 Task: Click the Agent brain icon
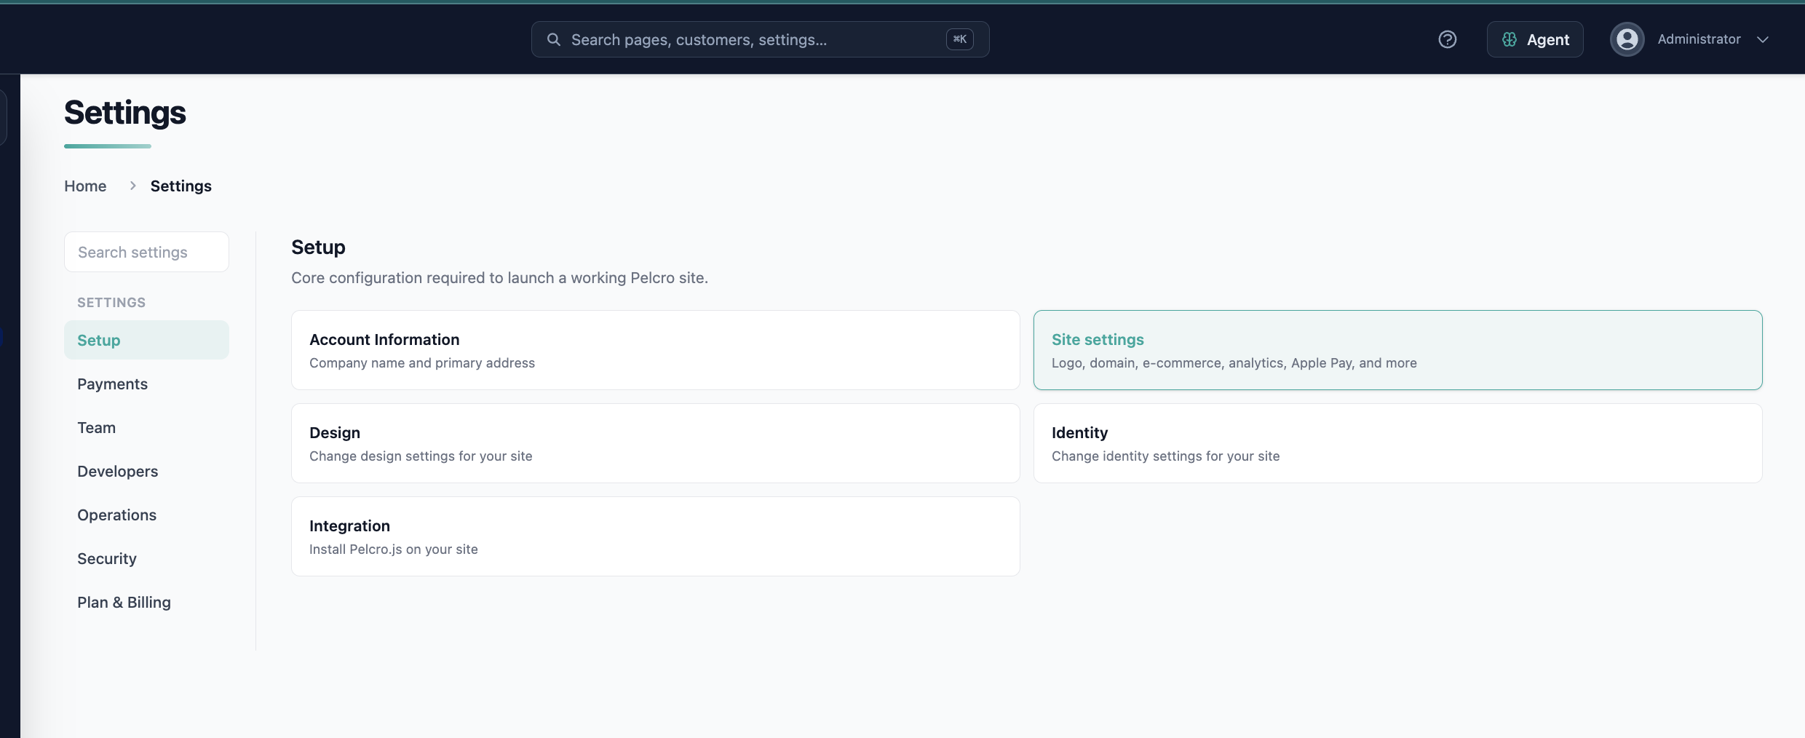pyautogui.click(x=1510, y=39)
